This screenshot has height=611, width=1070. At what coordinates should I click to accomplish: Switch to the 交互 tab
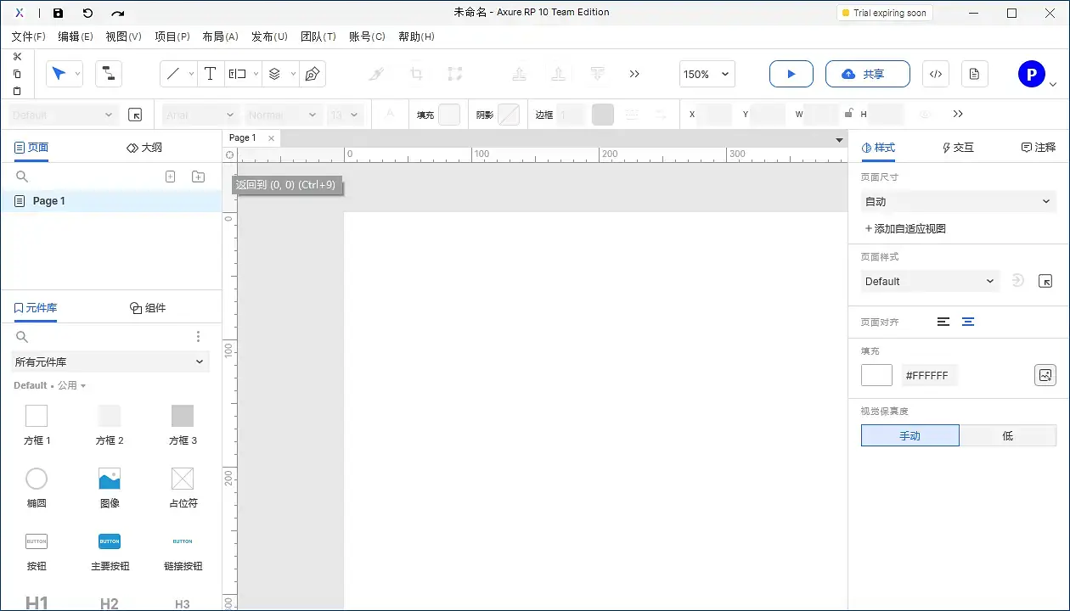[x=957, y=147]
